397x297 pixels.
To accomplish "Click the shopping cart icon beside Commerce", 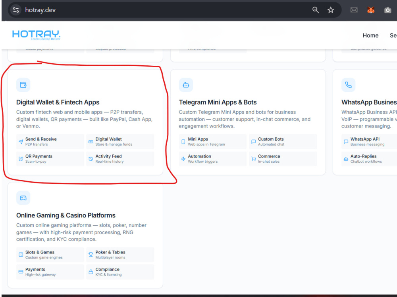I will [253, 159].
